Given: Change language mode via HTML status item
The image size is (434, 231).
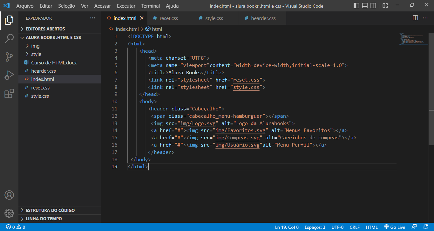Looking at the screenshot, I should 372,227.
